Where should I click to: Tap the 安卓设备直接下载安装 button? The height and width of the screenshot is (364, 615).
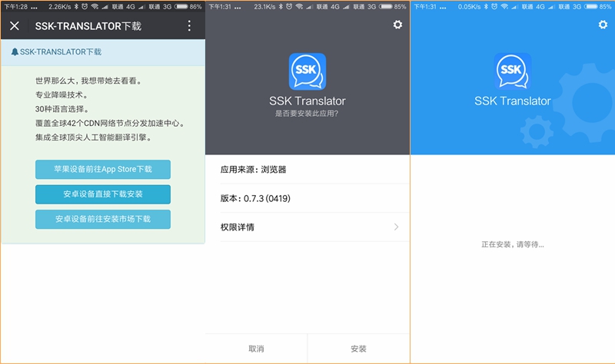click(103, 194)
